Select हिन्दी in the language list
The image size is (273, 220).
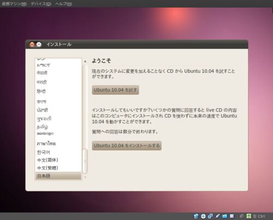(x=58, y=91)
